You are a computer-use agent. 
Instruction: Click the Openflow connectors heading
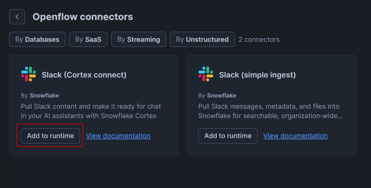tap(83, 17)
